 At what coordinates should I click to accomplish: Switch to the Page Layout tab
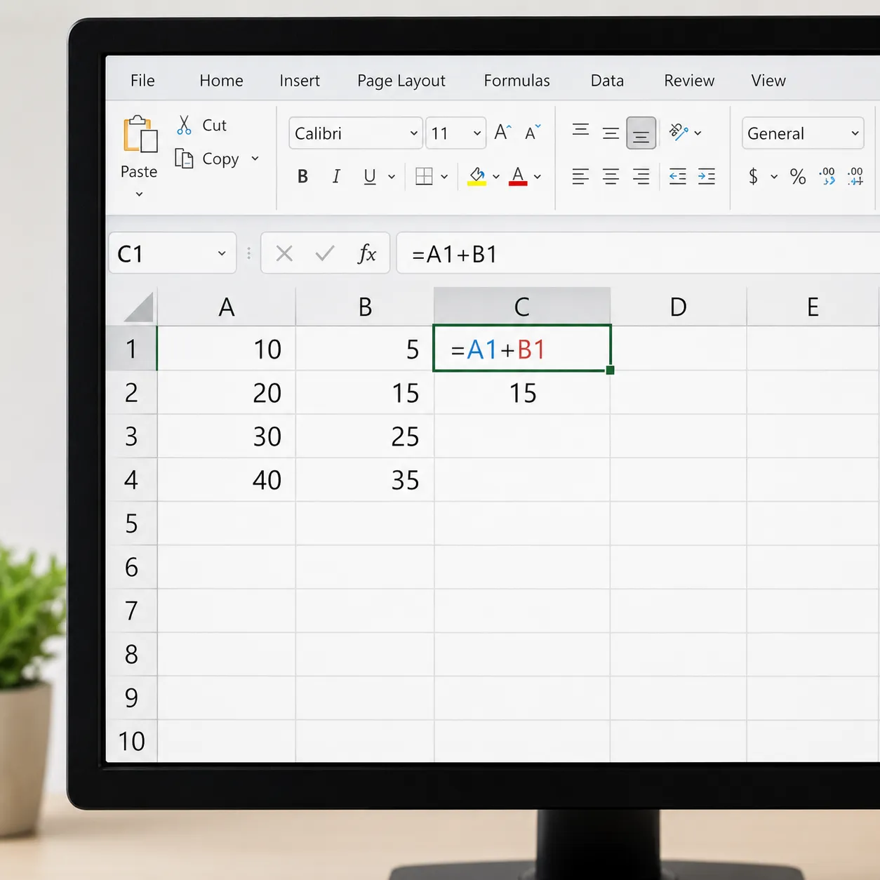coord(401,81)
